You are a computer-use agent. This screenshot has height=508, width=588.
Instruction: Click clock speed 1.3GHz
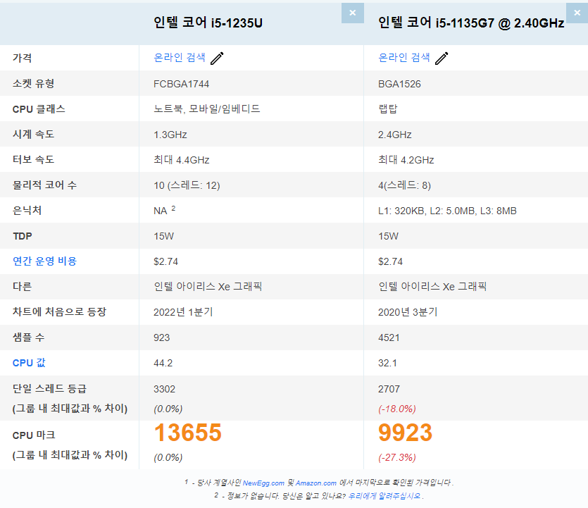[x=170, y=135]
